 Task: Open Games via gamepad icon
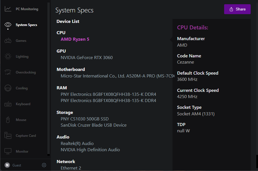pyautogui.click(x=8, y=40)
